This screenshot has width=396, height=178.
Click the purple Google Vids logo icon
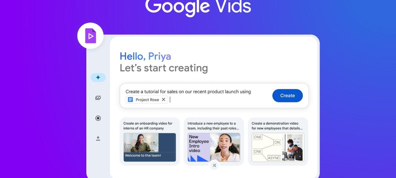coord(90,36)
